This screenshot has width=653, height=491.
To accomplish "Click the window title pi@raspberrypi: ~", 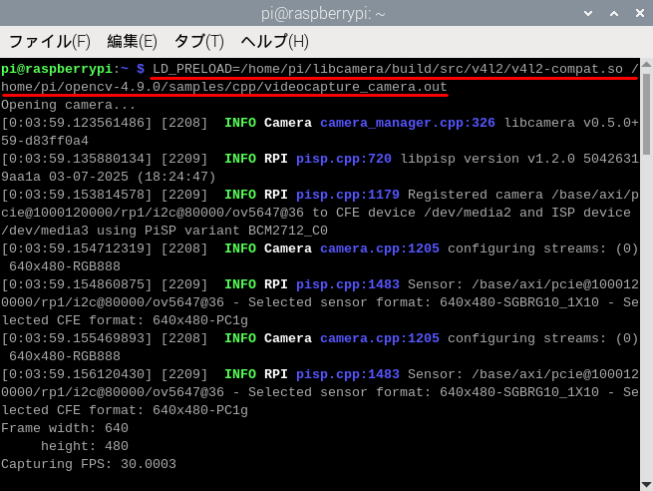I will [x=323, y=14].
